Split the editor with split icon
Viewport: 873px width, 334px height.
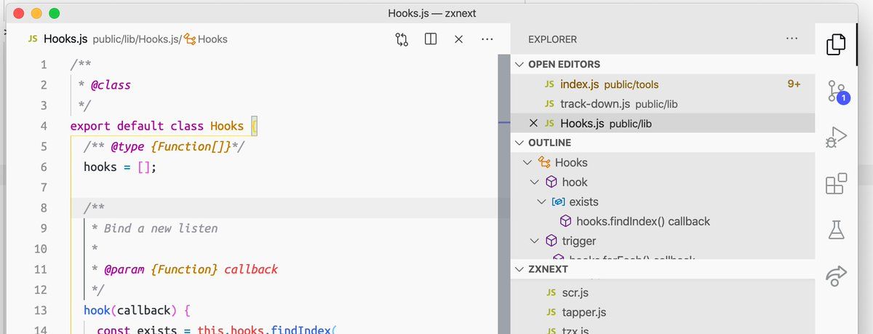(x=431, y=39)
